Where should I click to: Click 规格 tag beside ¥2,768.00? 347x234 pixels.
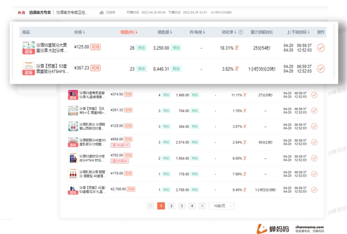click(131, 189)
